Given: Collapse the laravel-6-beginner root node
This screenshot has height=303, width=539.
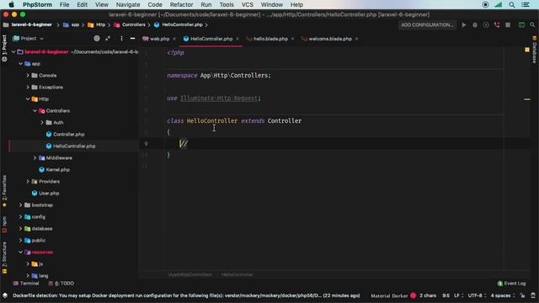Looking at the screenshot, I should [13, 52].
